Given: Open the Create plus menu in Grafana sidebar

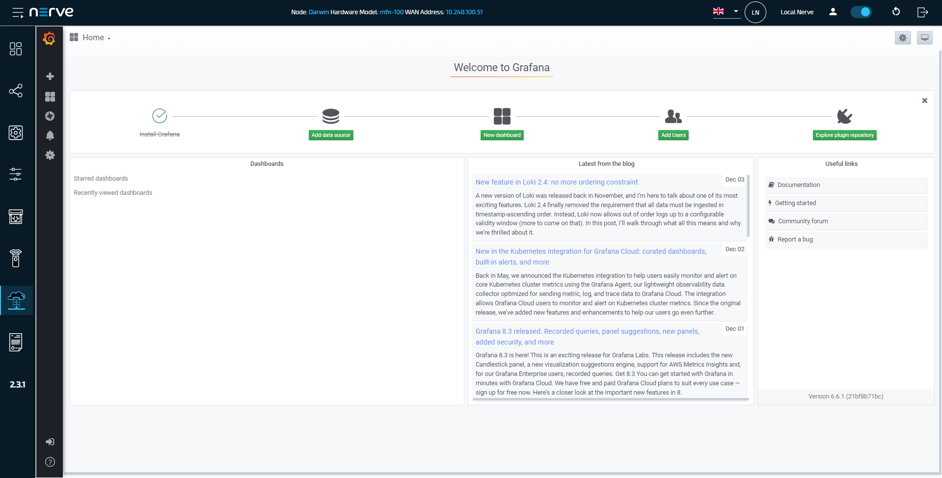Looking at the screenshot, I should click(x=50, y=77).
